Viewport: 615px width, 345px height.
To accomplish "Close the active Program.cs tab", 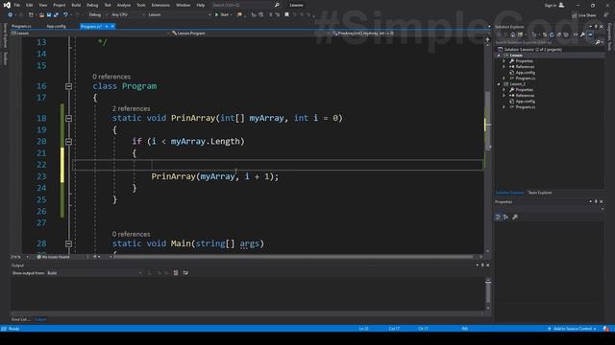I will click(x=112, y=26).
